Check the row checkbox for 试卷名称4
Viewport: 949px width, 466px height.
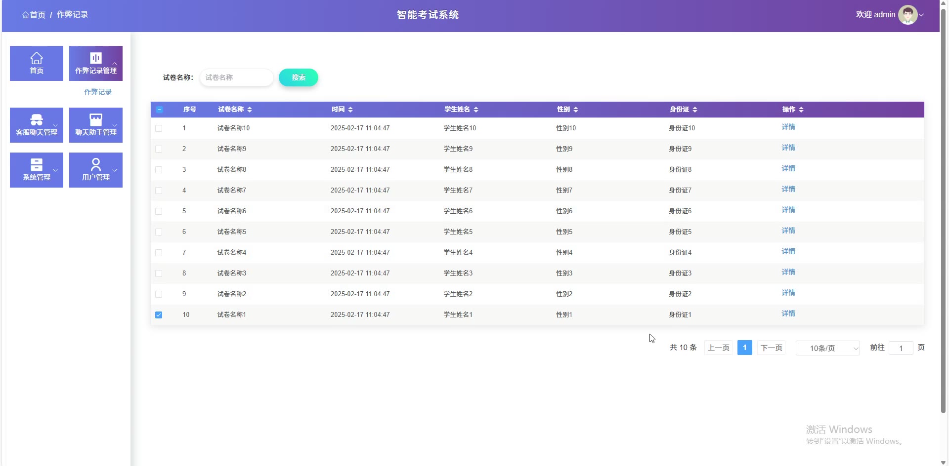pos(159,253)
